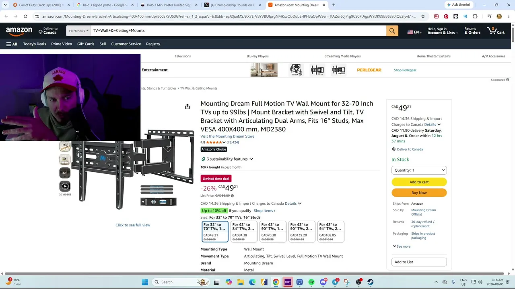Viewport: 515px width, 289px height.
Task: Select size option priced CAD70.30
Action: (273, 232)
